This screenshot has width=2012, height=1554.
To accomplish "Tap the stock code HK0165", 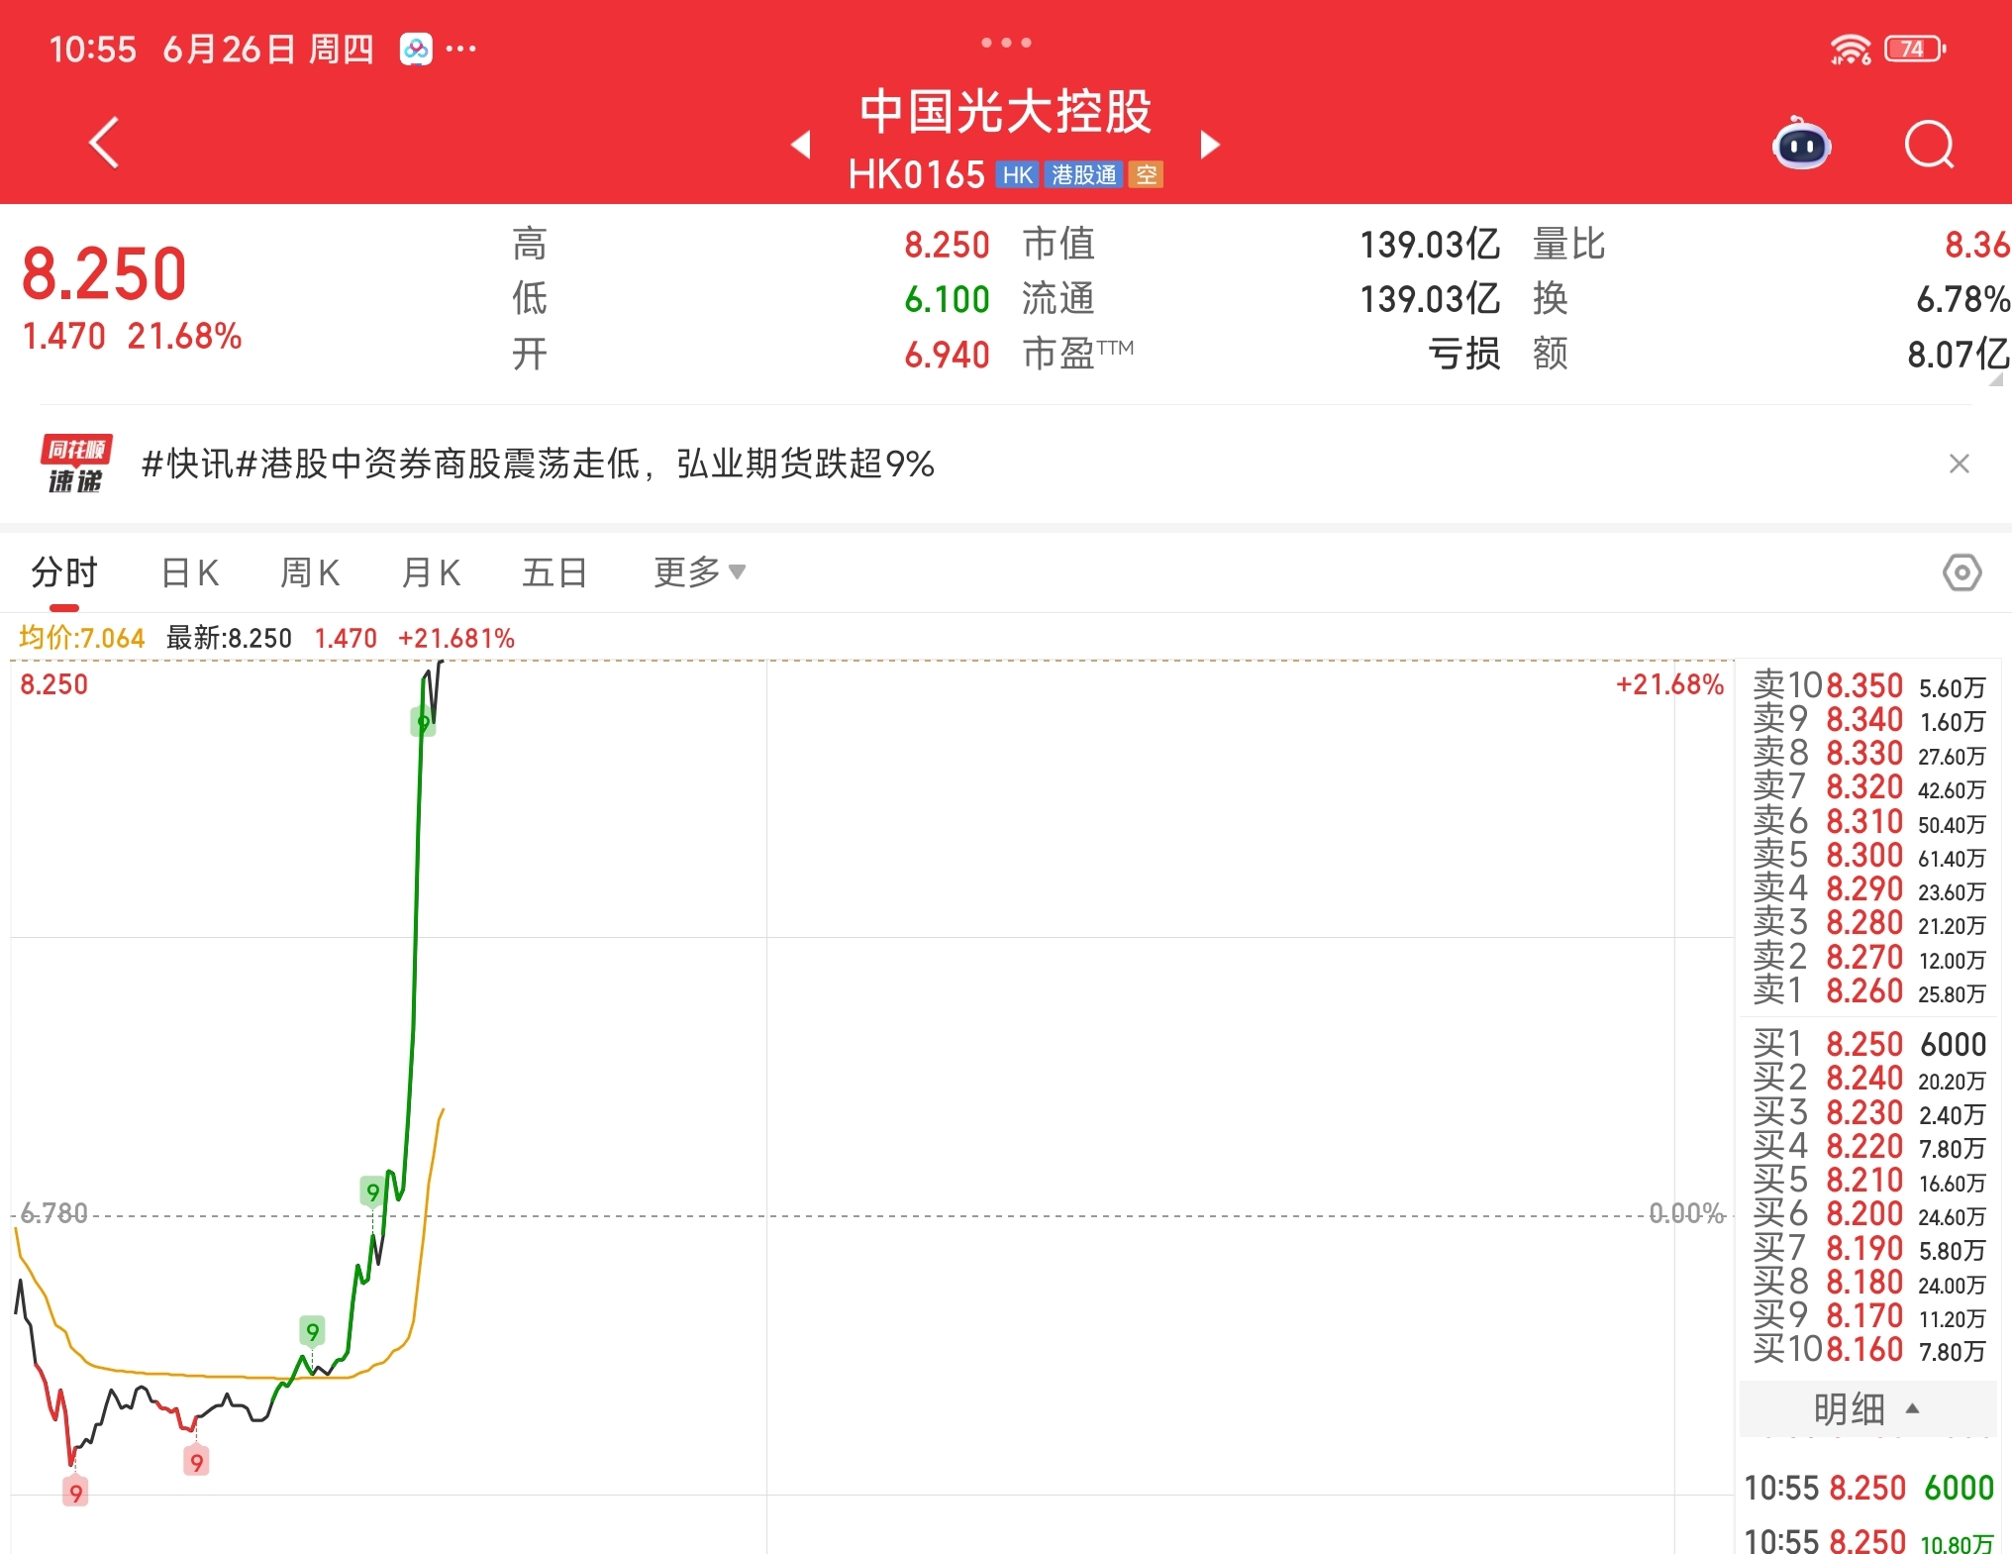I will pyautogui.click(x=916, y=175).
